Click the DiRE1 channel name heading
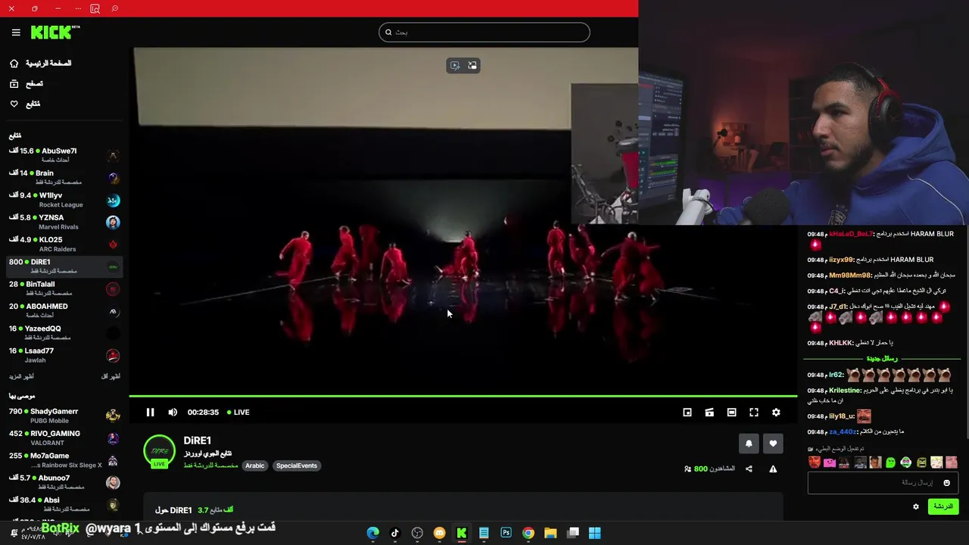 point(197,441)
